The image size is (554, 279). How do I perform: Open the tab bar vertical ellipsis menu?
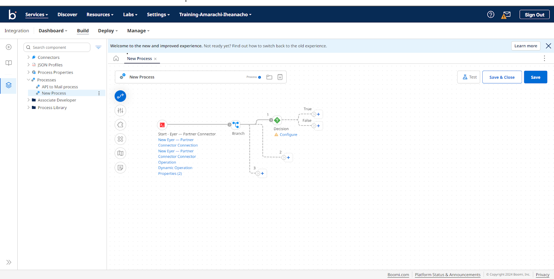pos(544,58)
